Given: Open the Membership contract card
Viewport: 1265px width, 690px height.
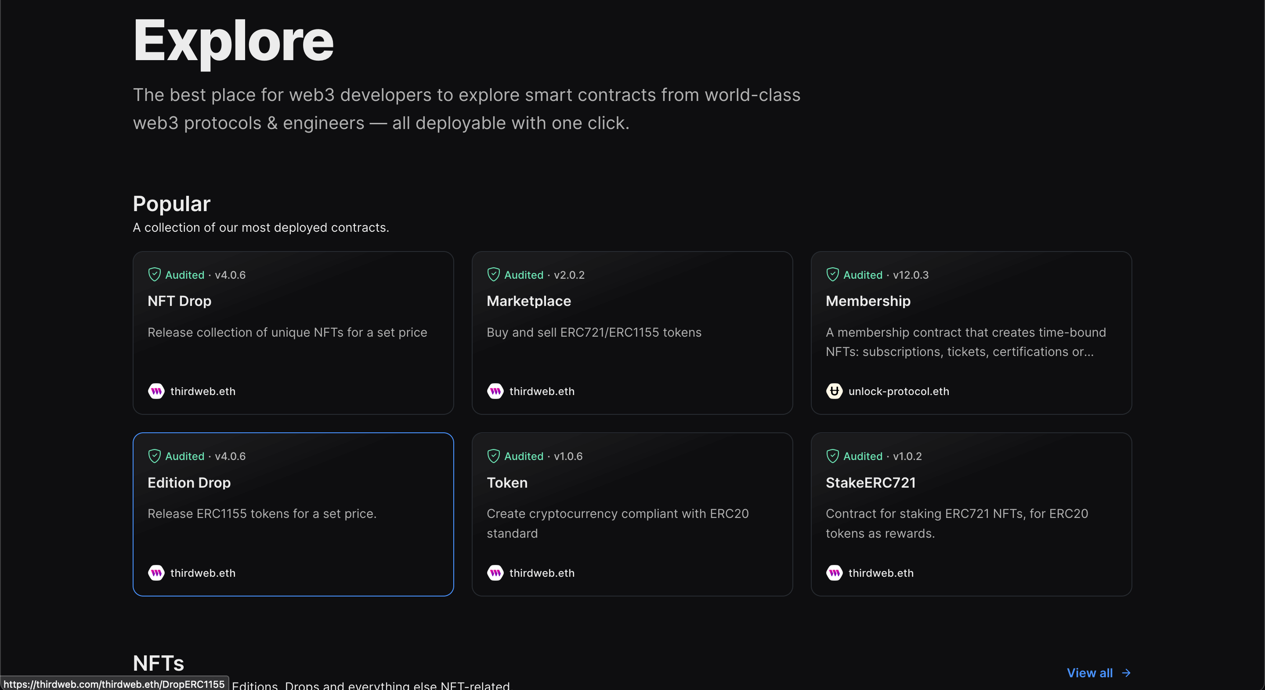Looking at the screenshot, I should coord(971,332).
